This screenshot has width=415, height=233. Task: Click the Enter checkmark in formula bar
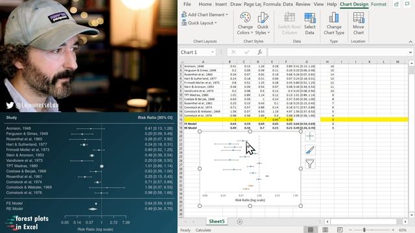pos(246,52)
